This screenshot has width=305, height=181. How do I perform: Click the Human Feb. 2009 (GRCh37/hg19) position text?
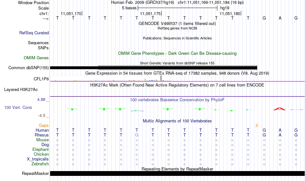142,3
